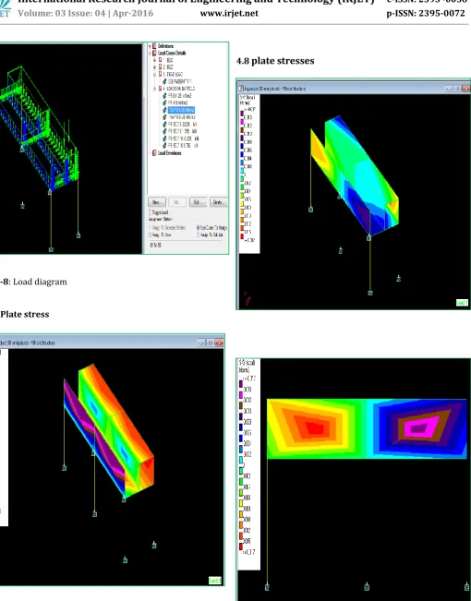Select the load case 4 'L' icon
Screen dimensions: 471x601
pos(160,88)
